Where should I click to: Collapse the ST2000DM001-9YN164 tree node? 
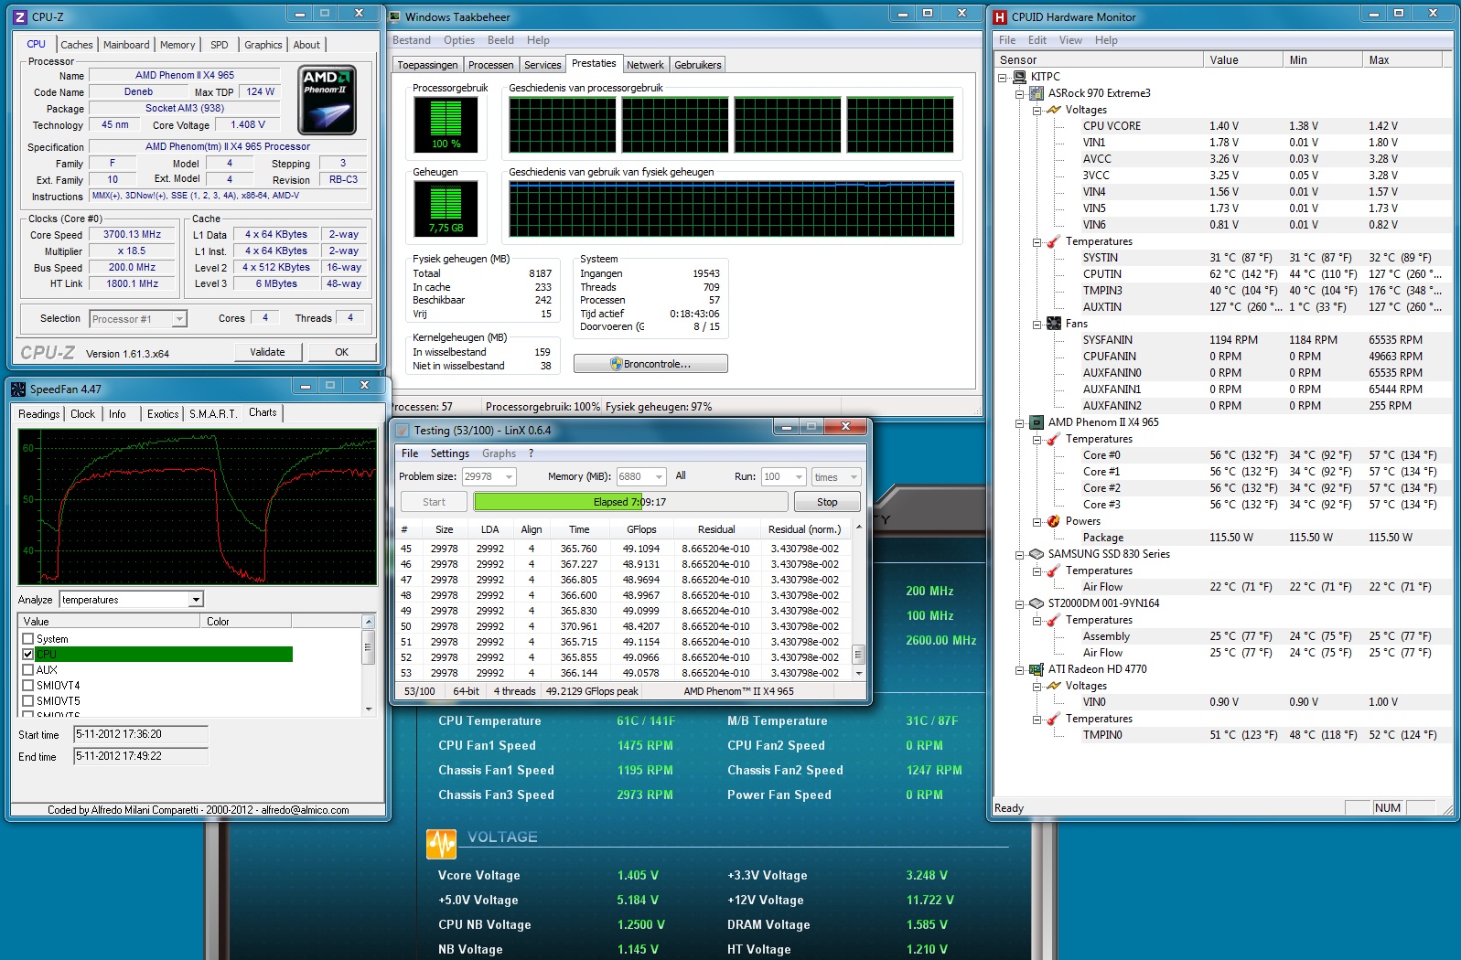pos(1020,603)
